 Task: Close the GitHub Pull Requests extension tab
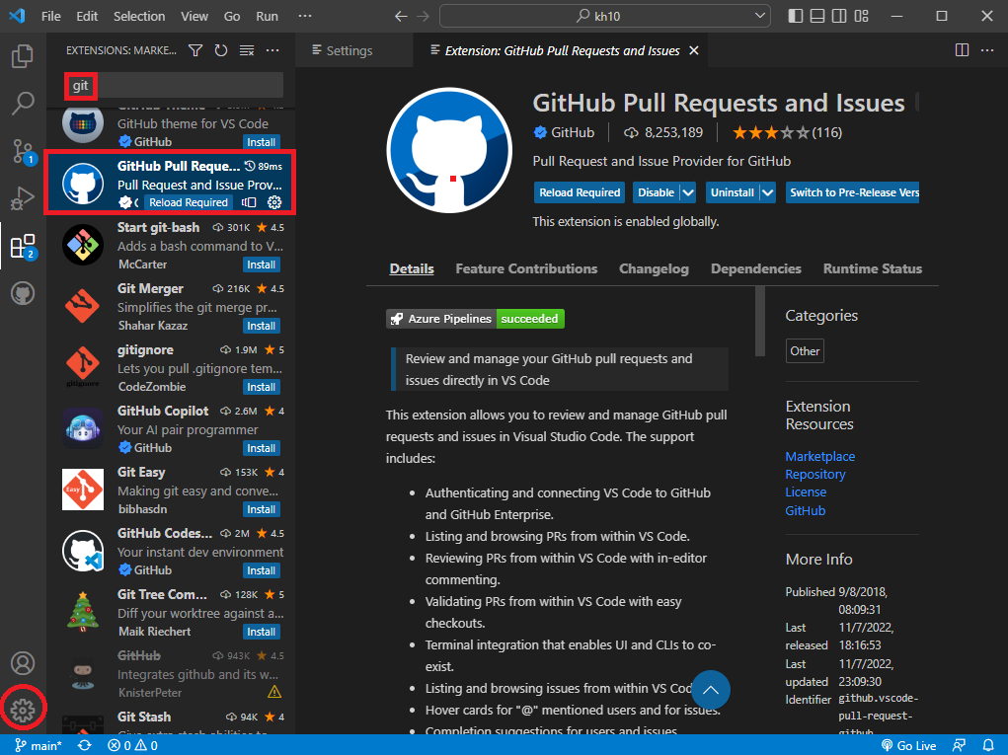click(694, 50)
